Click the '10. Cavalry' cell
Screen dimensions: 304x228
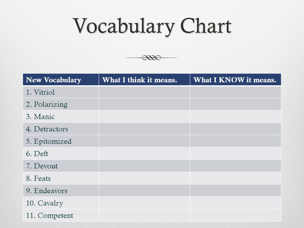pos(61,203)
